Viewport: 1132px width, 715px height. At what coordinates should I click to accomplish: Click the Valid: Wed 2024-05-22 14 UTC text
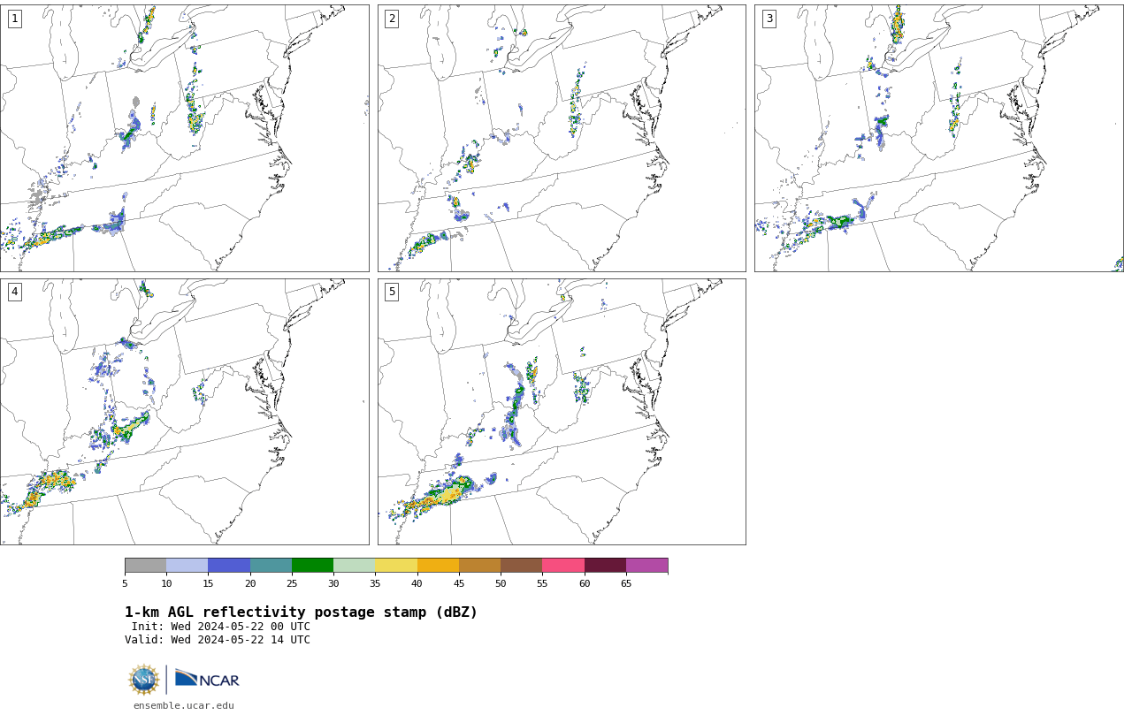tap(218, 640)
